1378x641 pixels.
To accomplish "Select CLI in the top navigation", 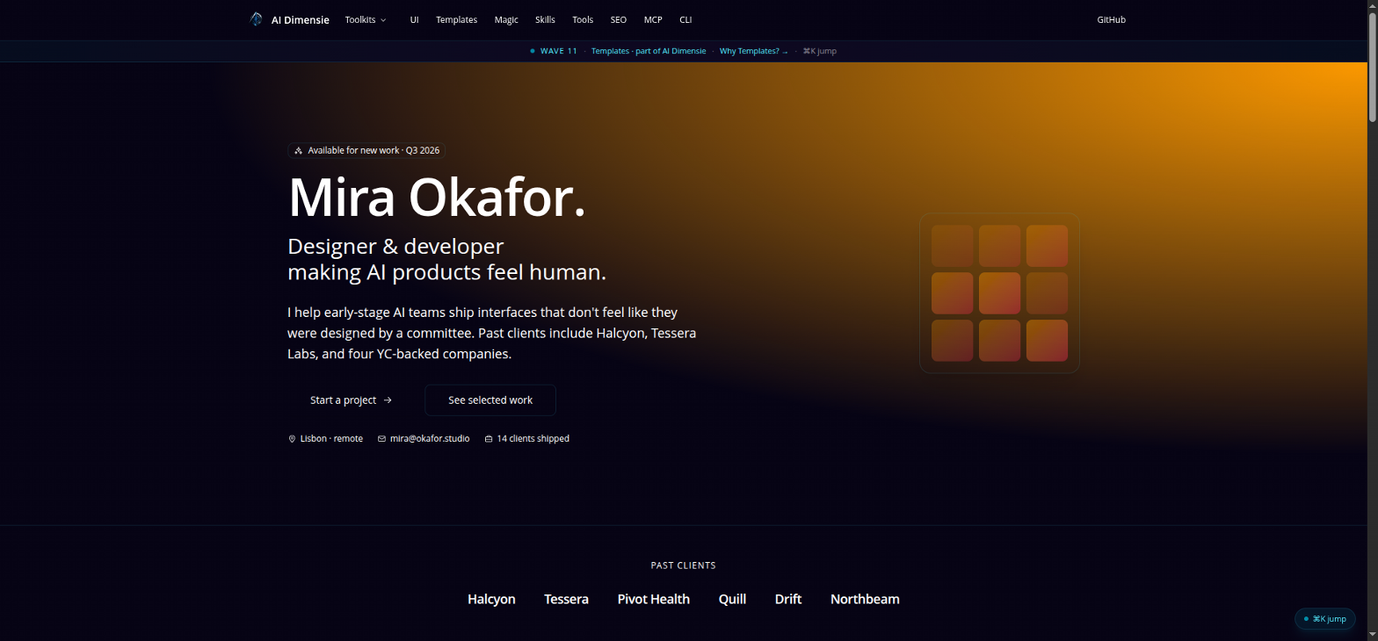I will (x=685, y=19).
